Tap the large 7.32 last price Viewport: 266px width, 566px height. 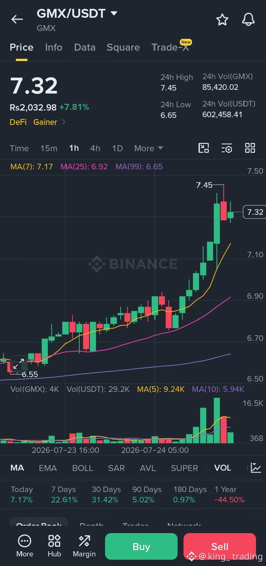pos(34,86)
